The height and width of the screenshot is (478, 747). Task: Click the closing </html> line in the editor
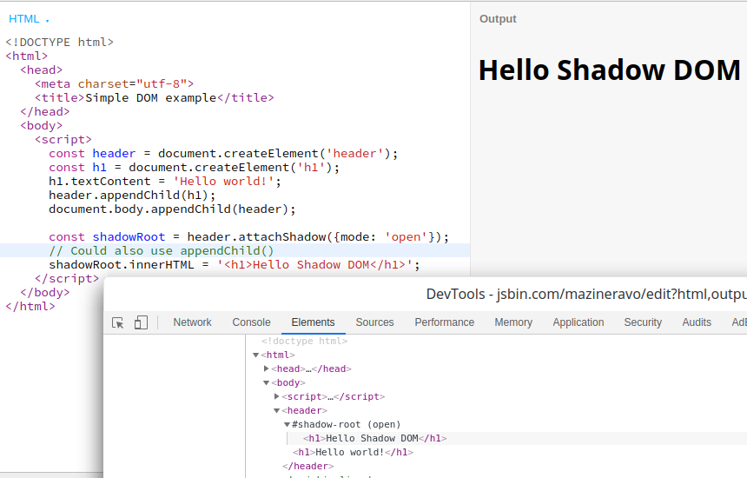[30, 306]
